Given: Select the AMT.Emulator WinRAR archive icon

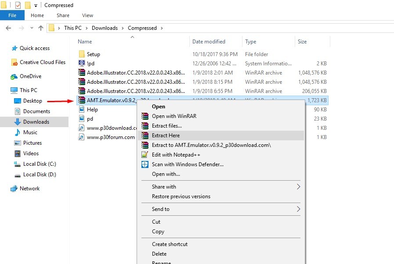Looking at the screenshot, I should click(82, 100).
